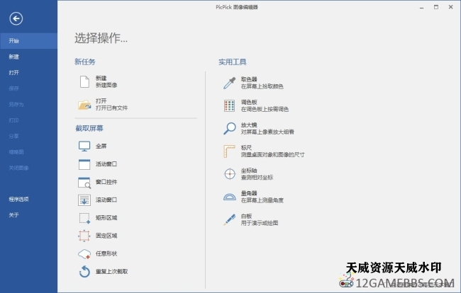Choose 矩形区域 rectangular region capture
This screenshot has width=461, height=293.
point(84,217)
